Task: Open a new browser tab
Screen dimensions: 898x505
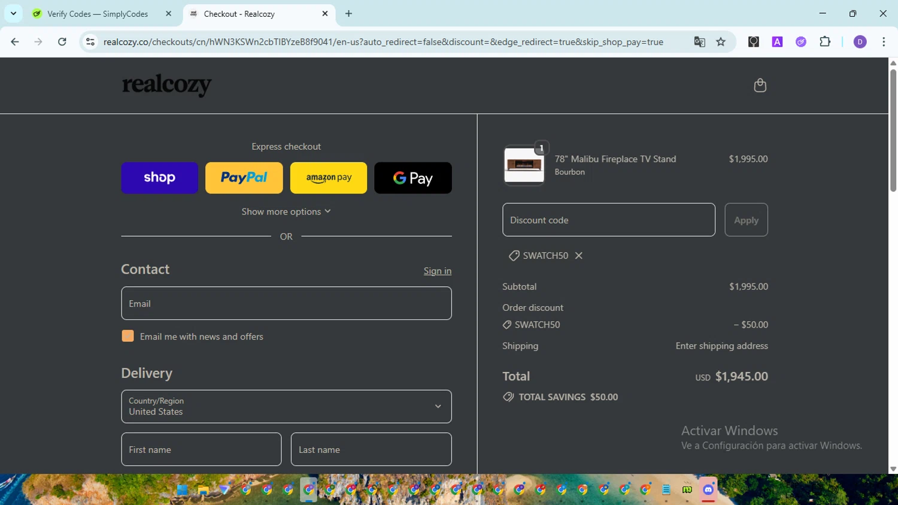Action: pos(348,13)
